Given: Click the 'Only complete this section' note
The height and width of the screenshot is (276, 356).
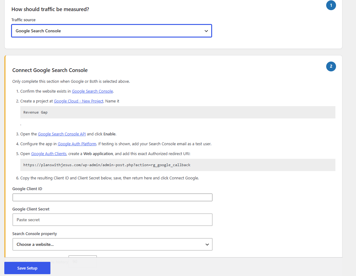Looking at the screenshot, I should 71,81.
